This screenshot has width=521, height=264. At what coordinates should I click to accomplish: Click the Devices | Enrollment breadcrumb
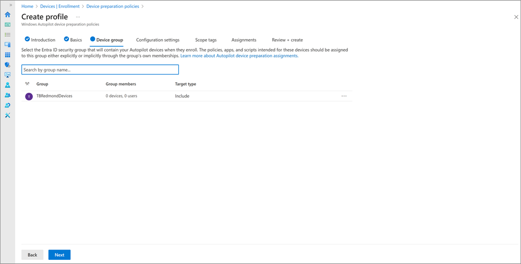60,6
